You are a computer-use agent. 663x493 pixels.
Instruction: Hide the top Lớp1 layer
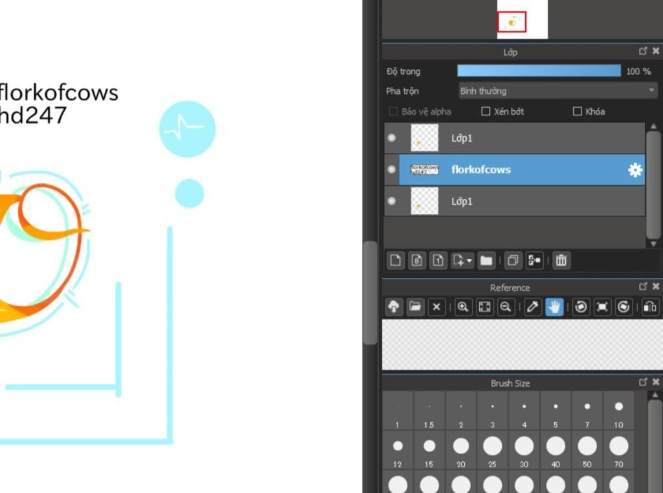point(392,138)
